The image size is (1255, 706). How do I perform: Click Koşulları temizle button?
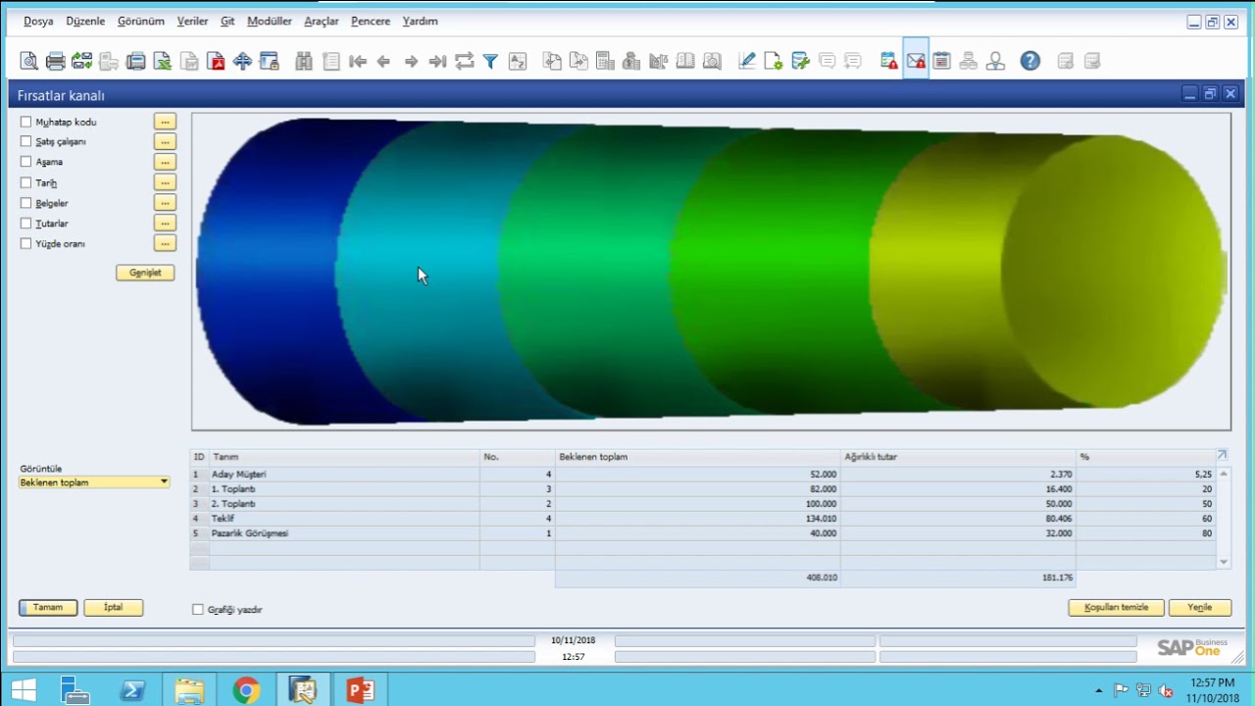[1116, 607]
